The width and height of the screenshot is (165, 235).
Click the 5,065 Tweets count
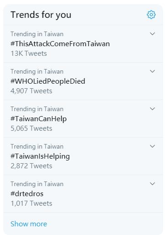[x=31, y=128]
